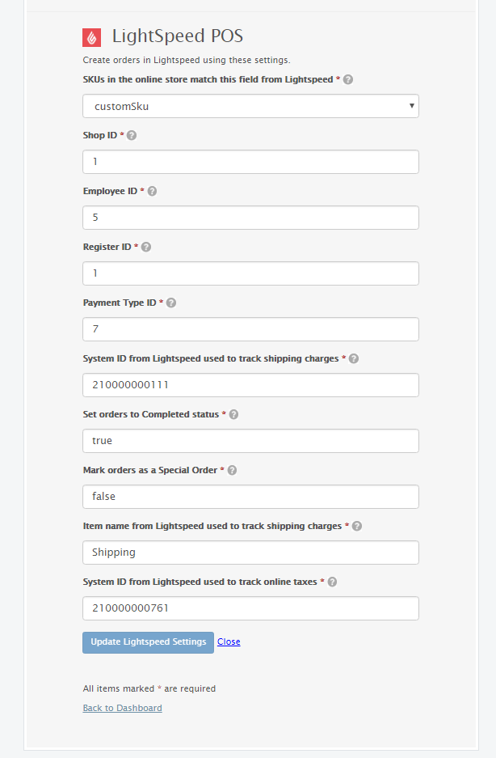Follow the Back to Dashboard link
The image size is (496, 758).
122,708
